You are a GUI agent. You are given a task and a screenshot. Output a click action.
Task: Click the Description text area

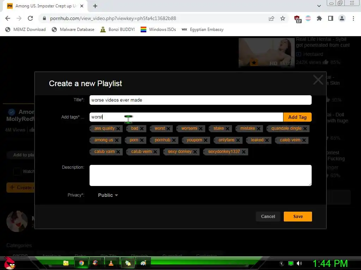click(x=201, y=175)
